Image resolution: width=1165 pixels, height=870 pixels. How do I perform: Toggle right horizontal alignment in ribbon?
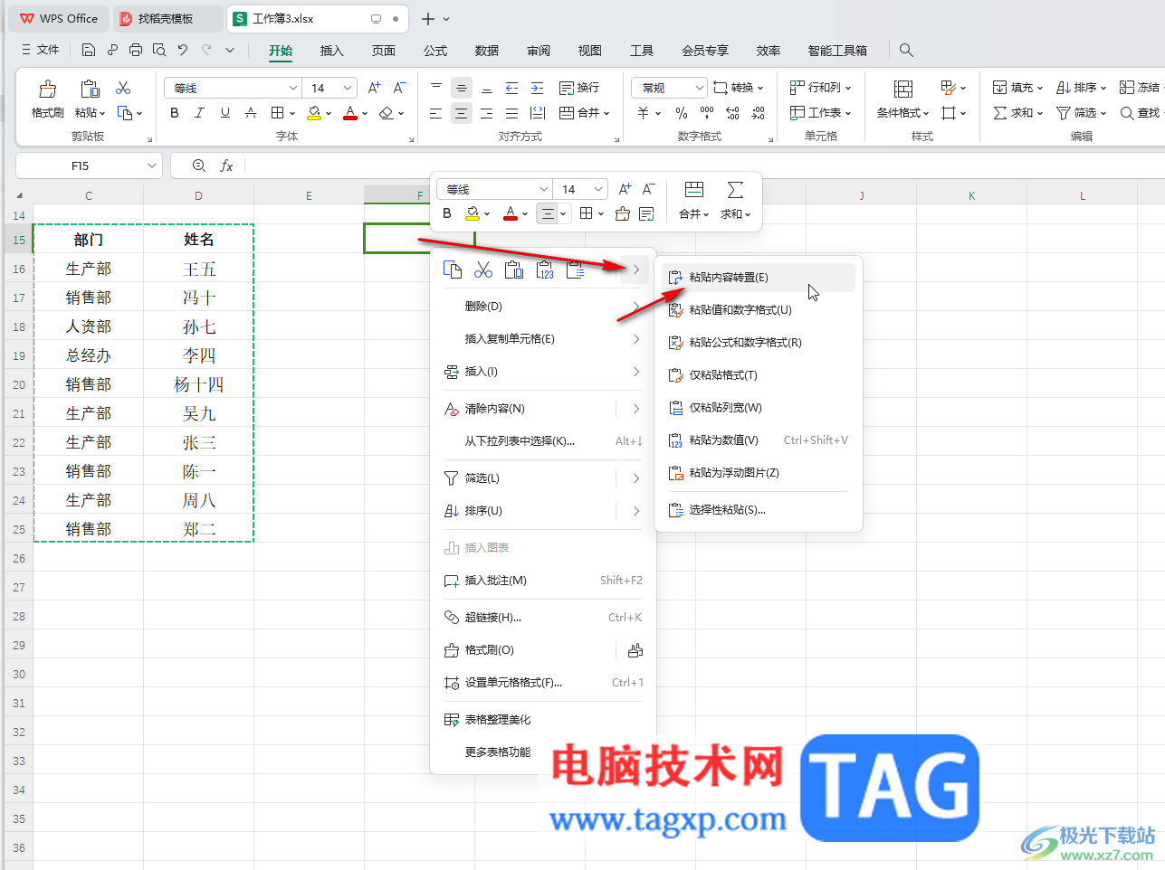[487, 113]
